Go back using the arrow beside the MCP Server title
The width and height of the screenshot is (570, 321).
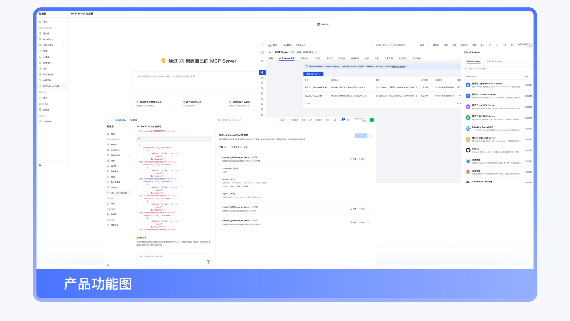(270, 52)
